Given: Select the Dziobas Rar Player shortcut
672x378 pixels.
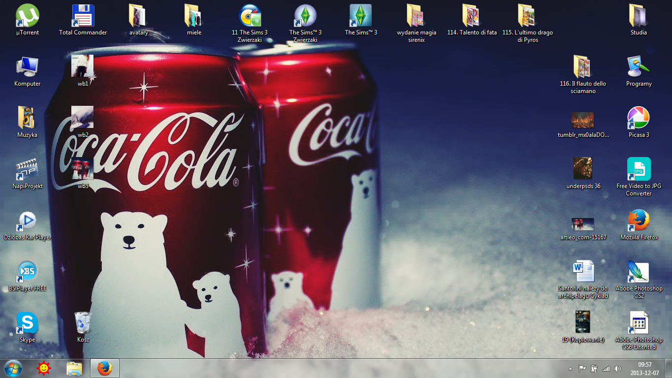Looking at the screenshot, I should (28, 224).
